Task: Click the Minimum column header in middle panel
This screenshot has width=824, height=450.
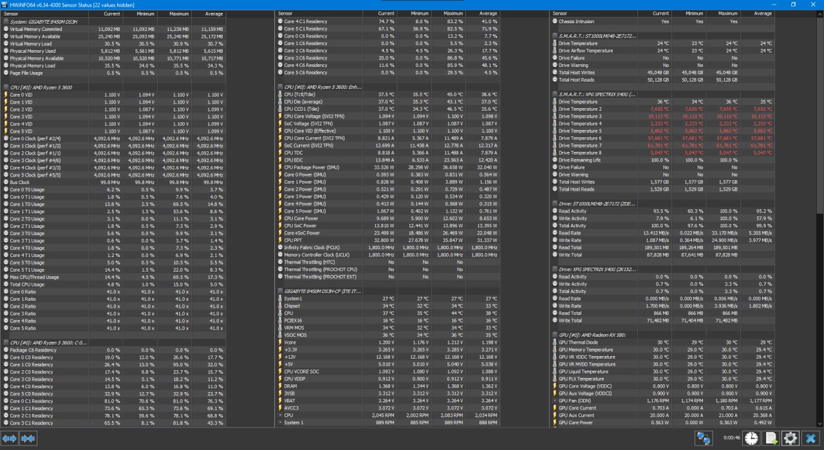Action: [x=413, y=14]
